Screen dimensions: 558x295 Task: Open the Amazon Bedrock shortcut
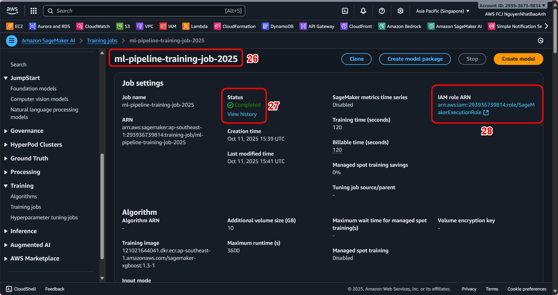(x=400, y=26)
